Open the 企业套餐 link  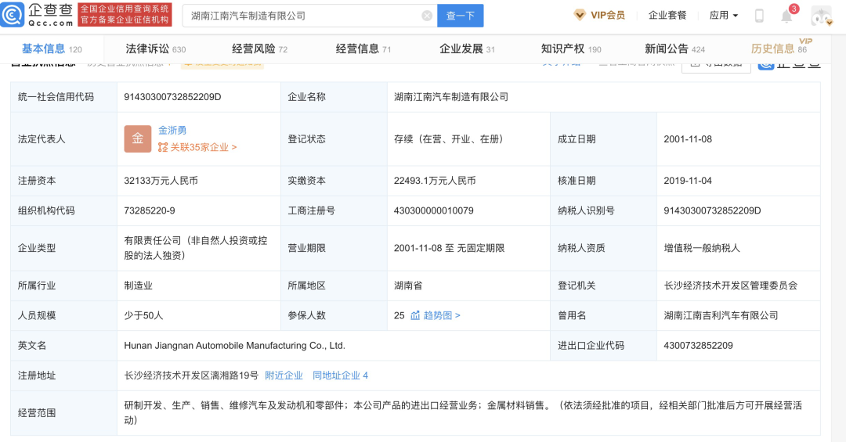pos(667,15)
